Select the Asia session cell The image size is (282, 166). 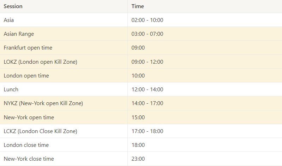point(64,20)
